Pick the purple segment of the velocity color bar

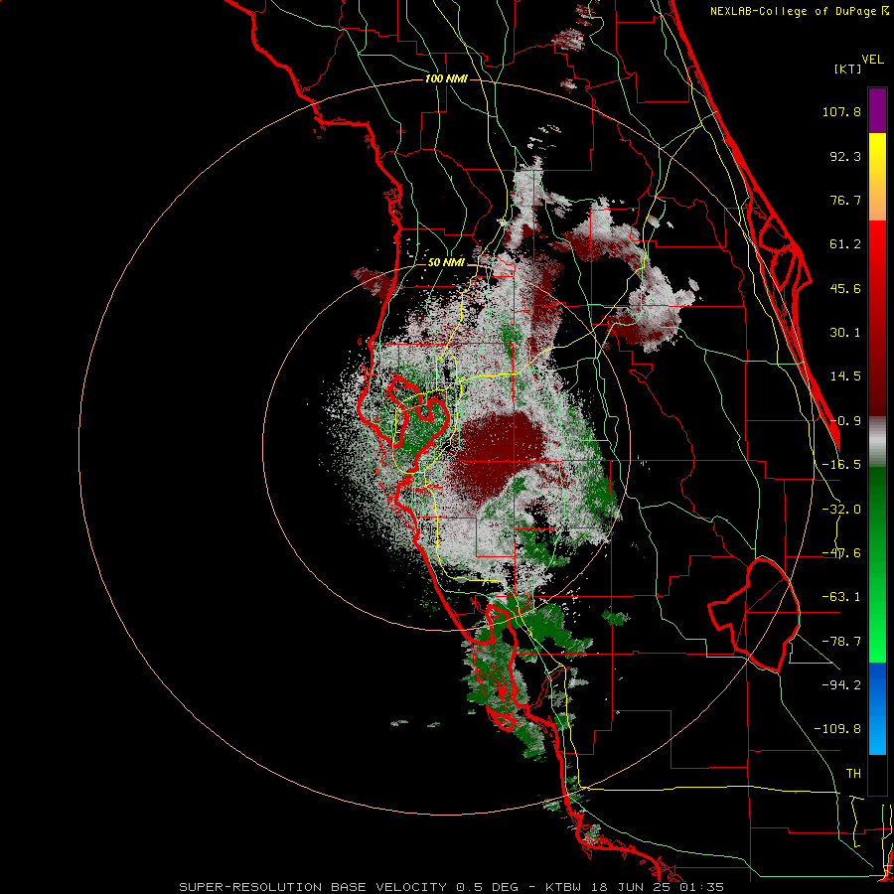pyautogui.click(x=877, y=110)
